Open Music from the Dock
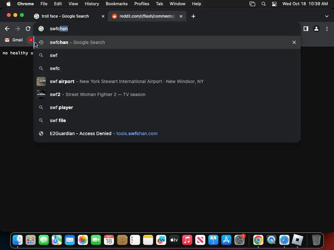The width and height of the screenshot is (334, 250). 187,240
